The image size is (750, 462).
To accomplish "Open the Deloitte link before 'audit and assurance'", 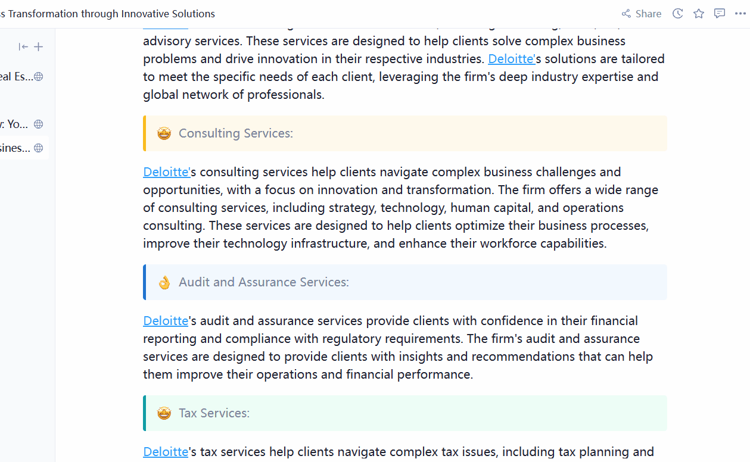I will (166, 321).
